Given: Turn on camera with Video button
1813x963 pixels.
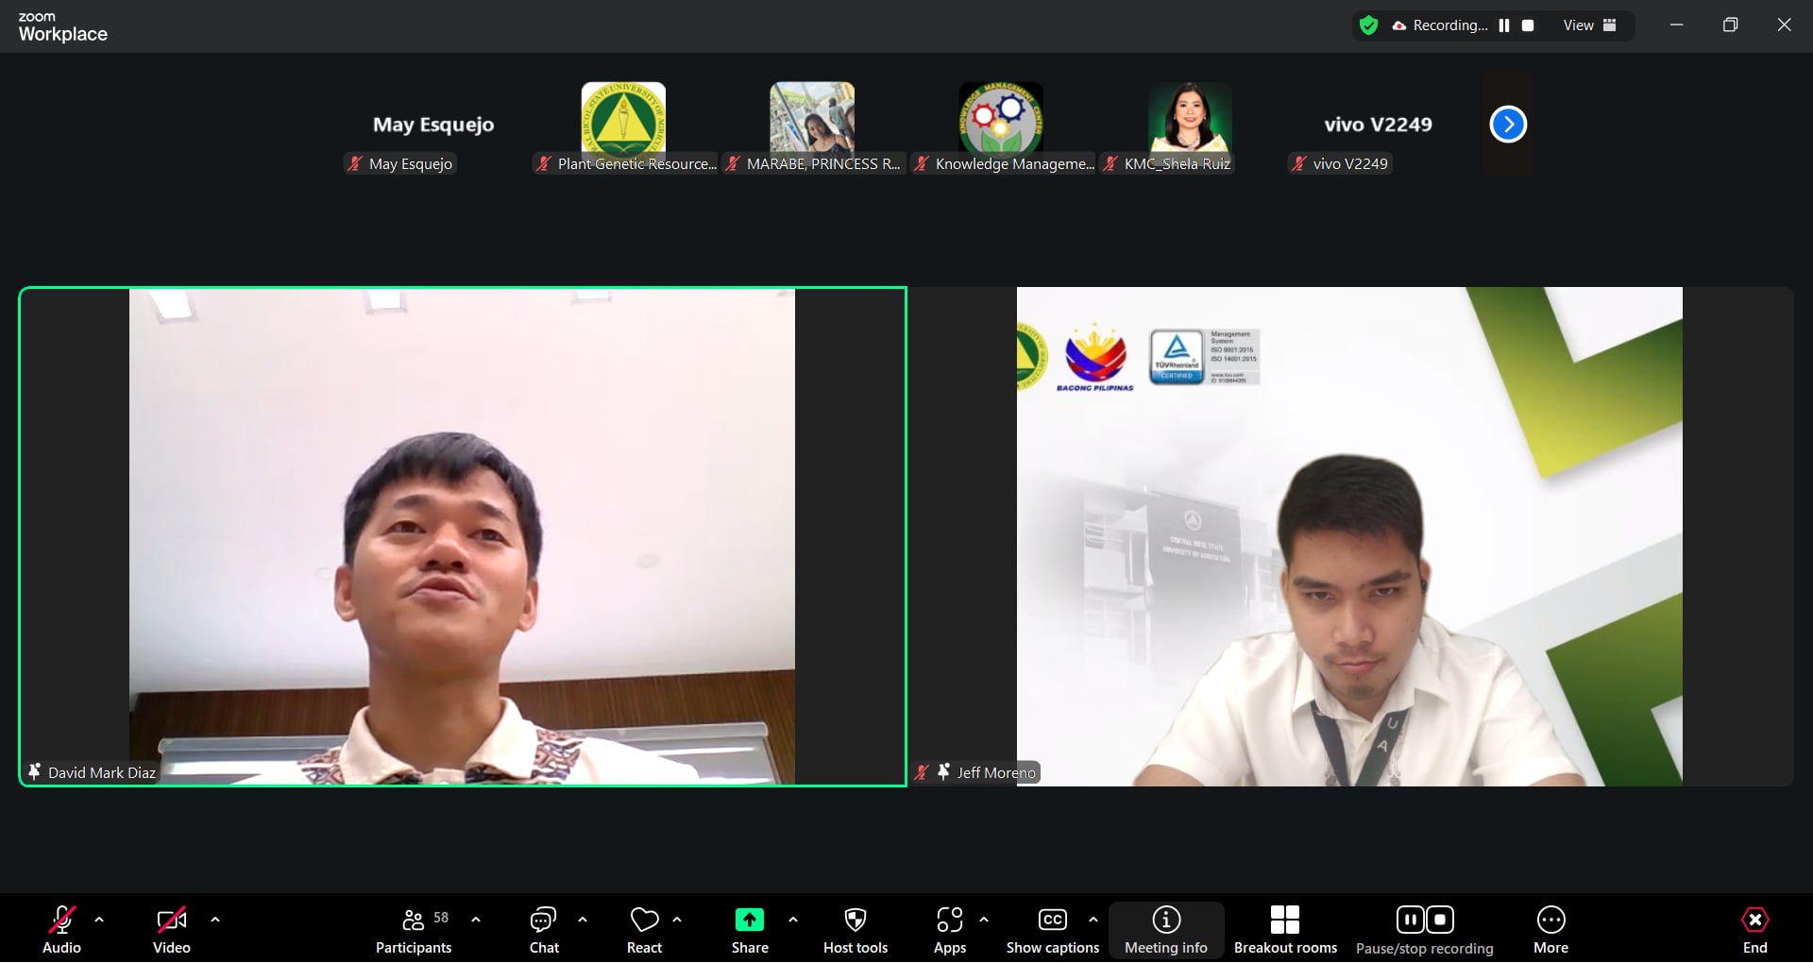Looking at the screenshot, I should pyautogui.click(x=171, y=930).
